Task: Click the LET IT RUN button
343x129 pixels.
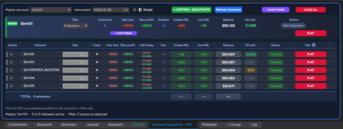Action: pos(123,33)
